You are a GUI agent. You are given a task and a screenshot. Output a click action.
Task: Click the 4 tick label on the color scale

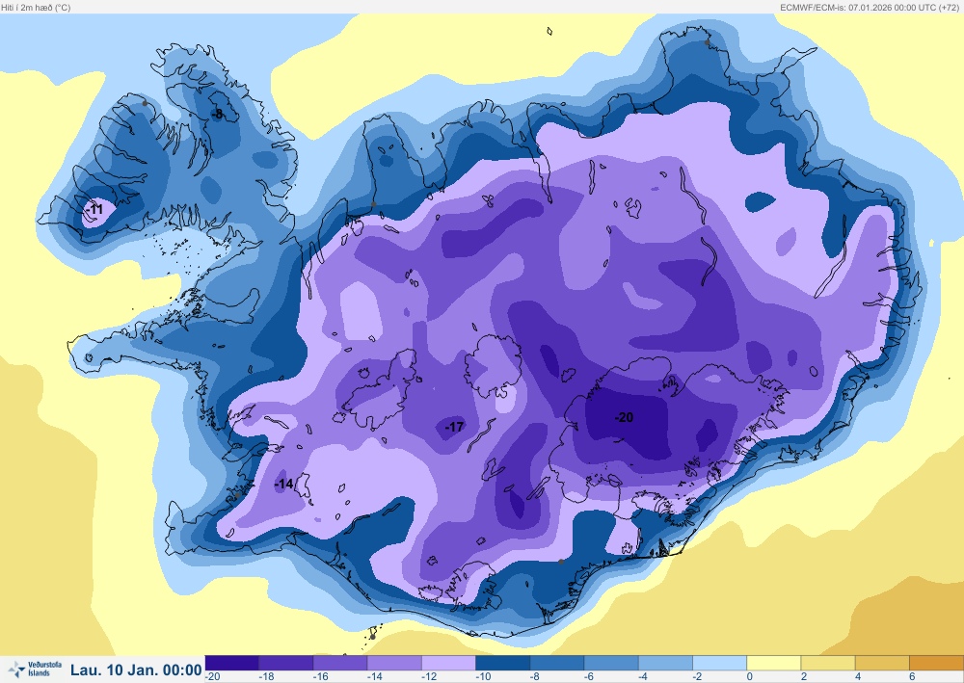pos(858,677)
